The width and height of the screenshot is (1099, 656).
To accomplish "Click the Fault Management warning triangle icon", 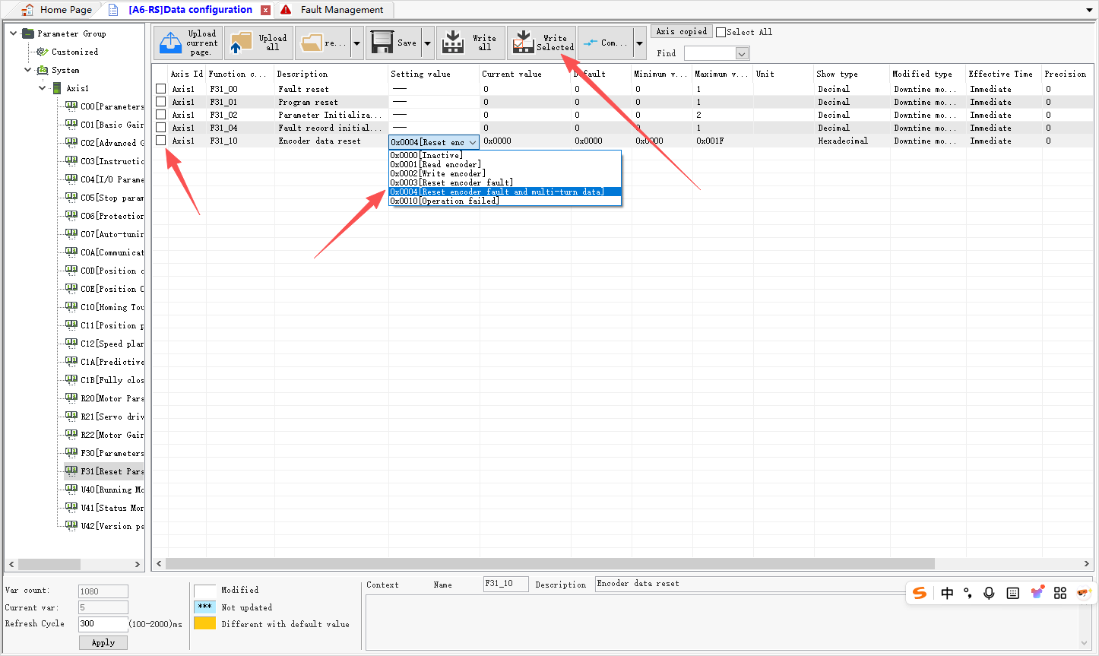I will click(286, 10).
